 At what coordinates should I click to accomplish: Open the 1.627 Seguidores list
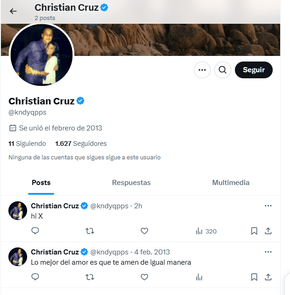[x=81, y=144]
